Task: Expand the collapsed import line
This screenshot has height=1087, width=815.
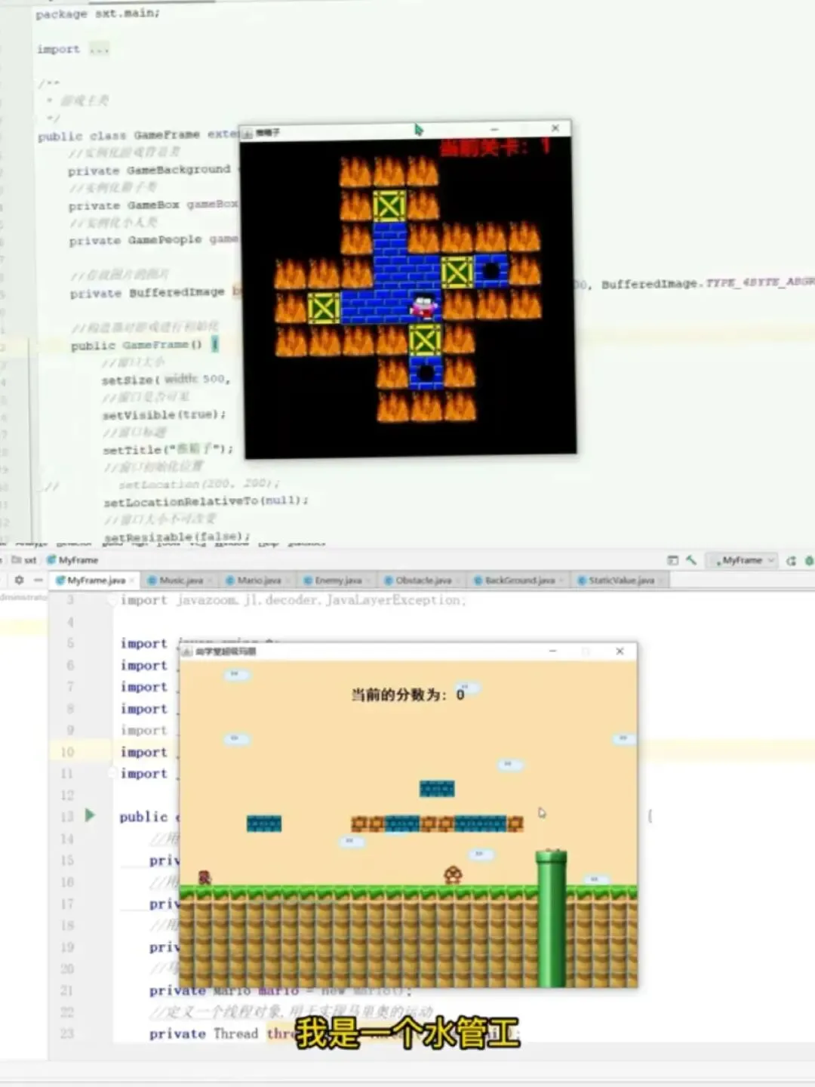Action: click(99, 50)
